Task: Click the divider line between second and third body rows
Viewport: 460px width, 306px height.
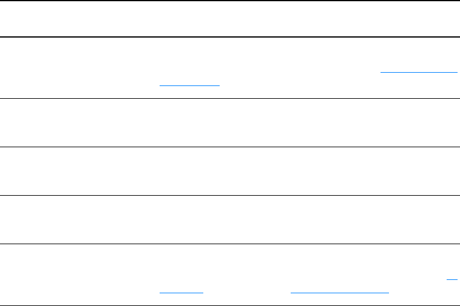Action: (x=230, y=147)
